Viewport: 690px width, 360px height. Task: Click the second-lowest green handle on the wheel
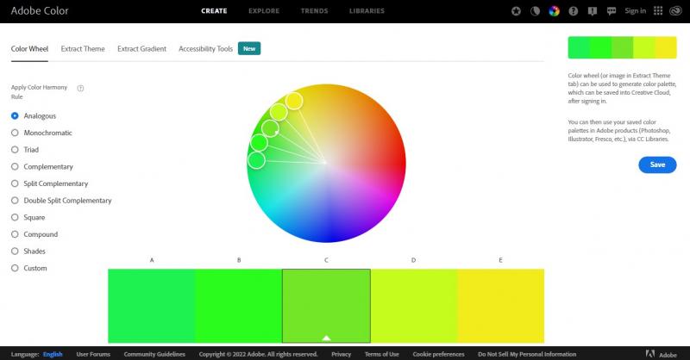pyautogui.click(x=259, y=142)
